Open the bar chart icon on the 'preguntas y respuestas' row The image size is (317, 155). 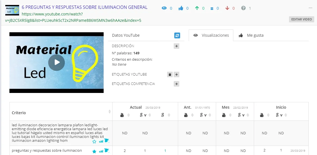(x=101, y=151)
